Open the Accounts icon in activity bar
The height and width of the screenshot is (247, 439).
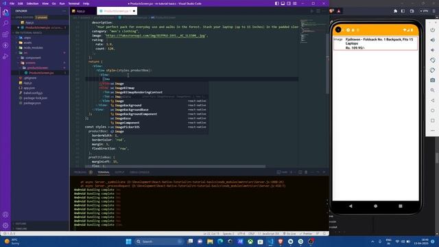point(5,215)
